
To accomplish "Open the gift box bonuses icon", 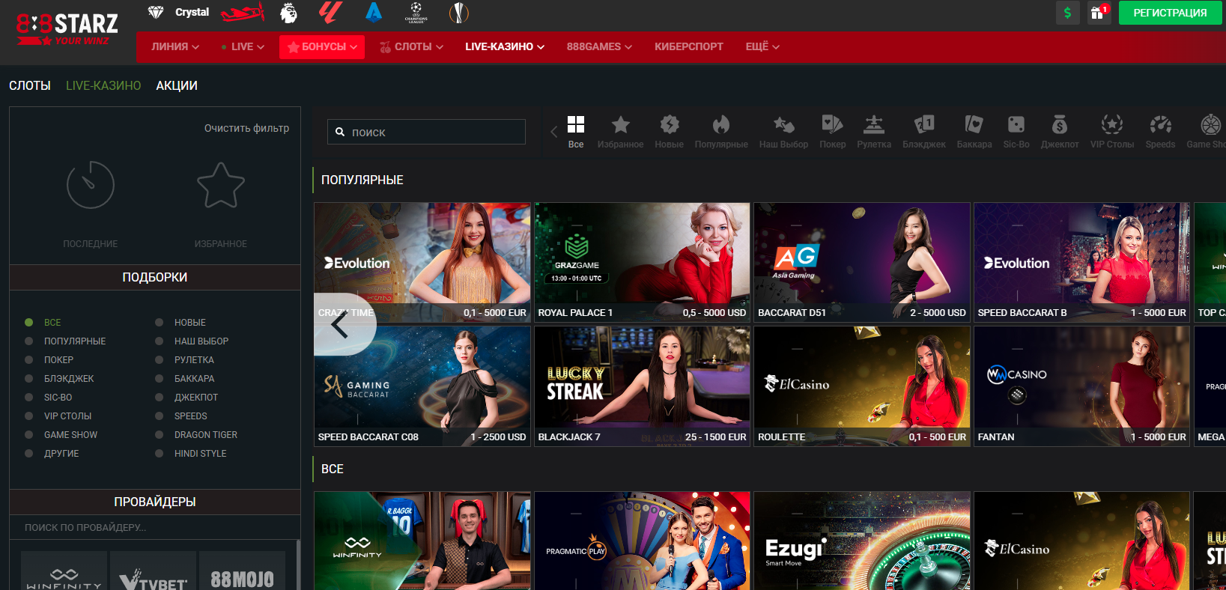I will [1098, 13].
